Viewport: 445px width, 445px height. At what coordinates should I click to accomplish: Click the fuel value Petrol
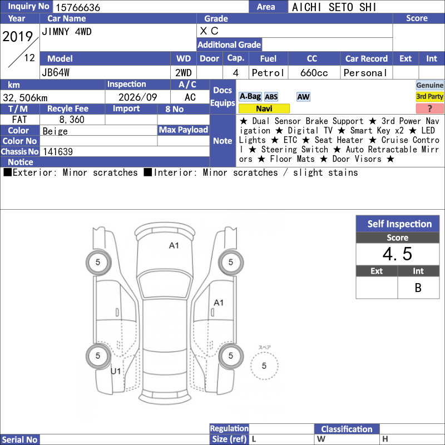[268, 73]
